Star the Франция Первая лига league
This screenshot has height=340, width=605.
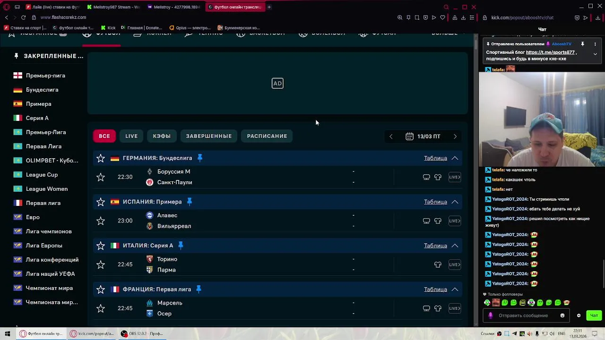tap(101, 289)
